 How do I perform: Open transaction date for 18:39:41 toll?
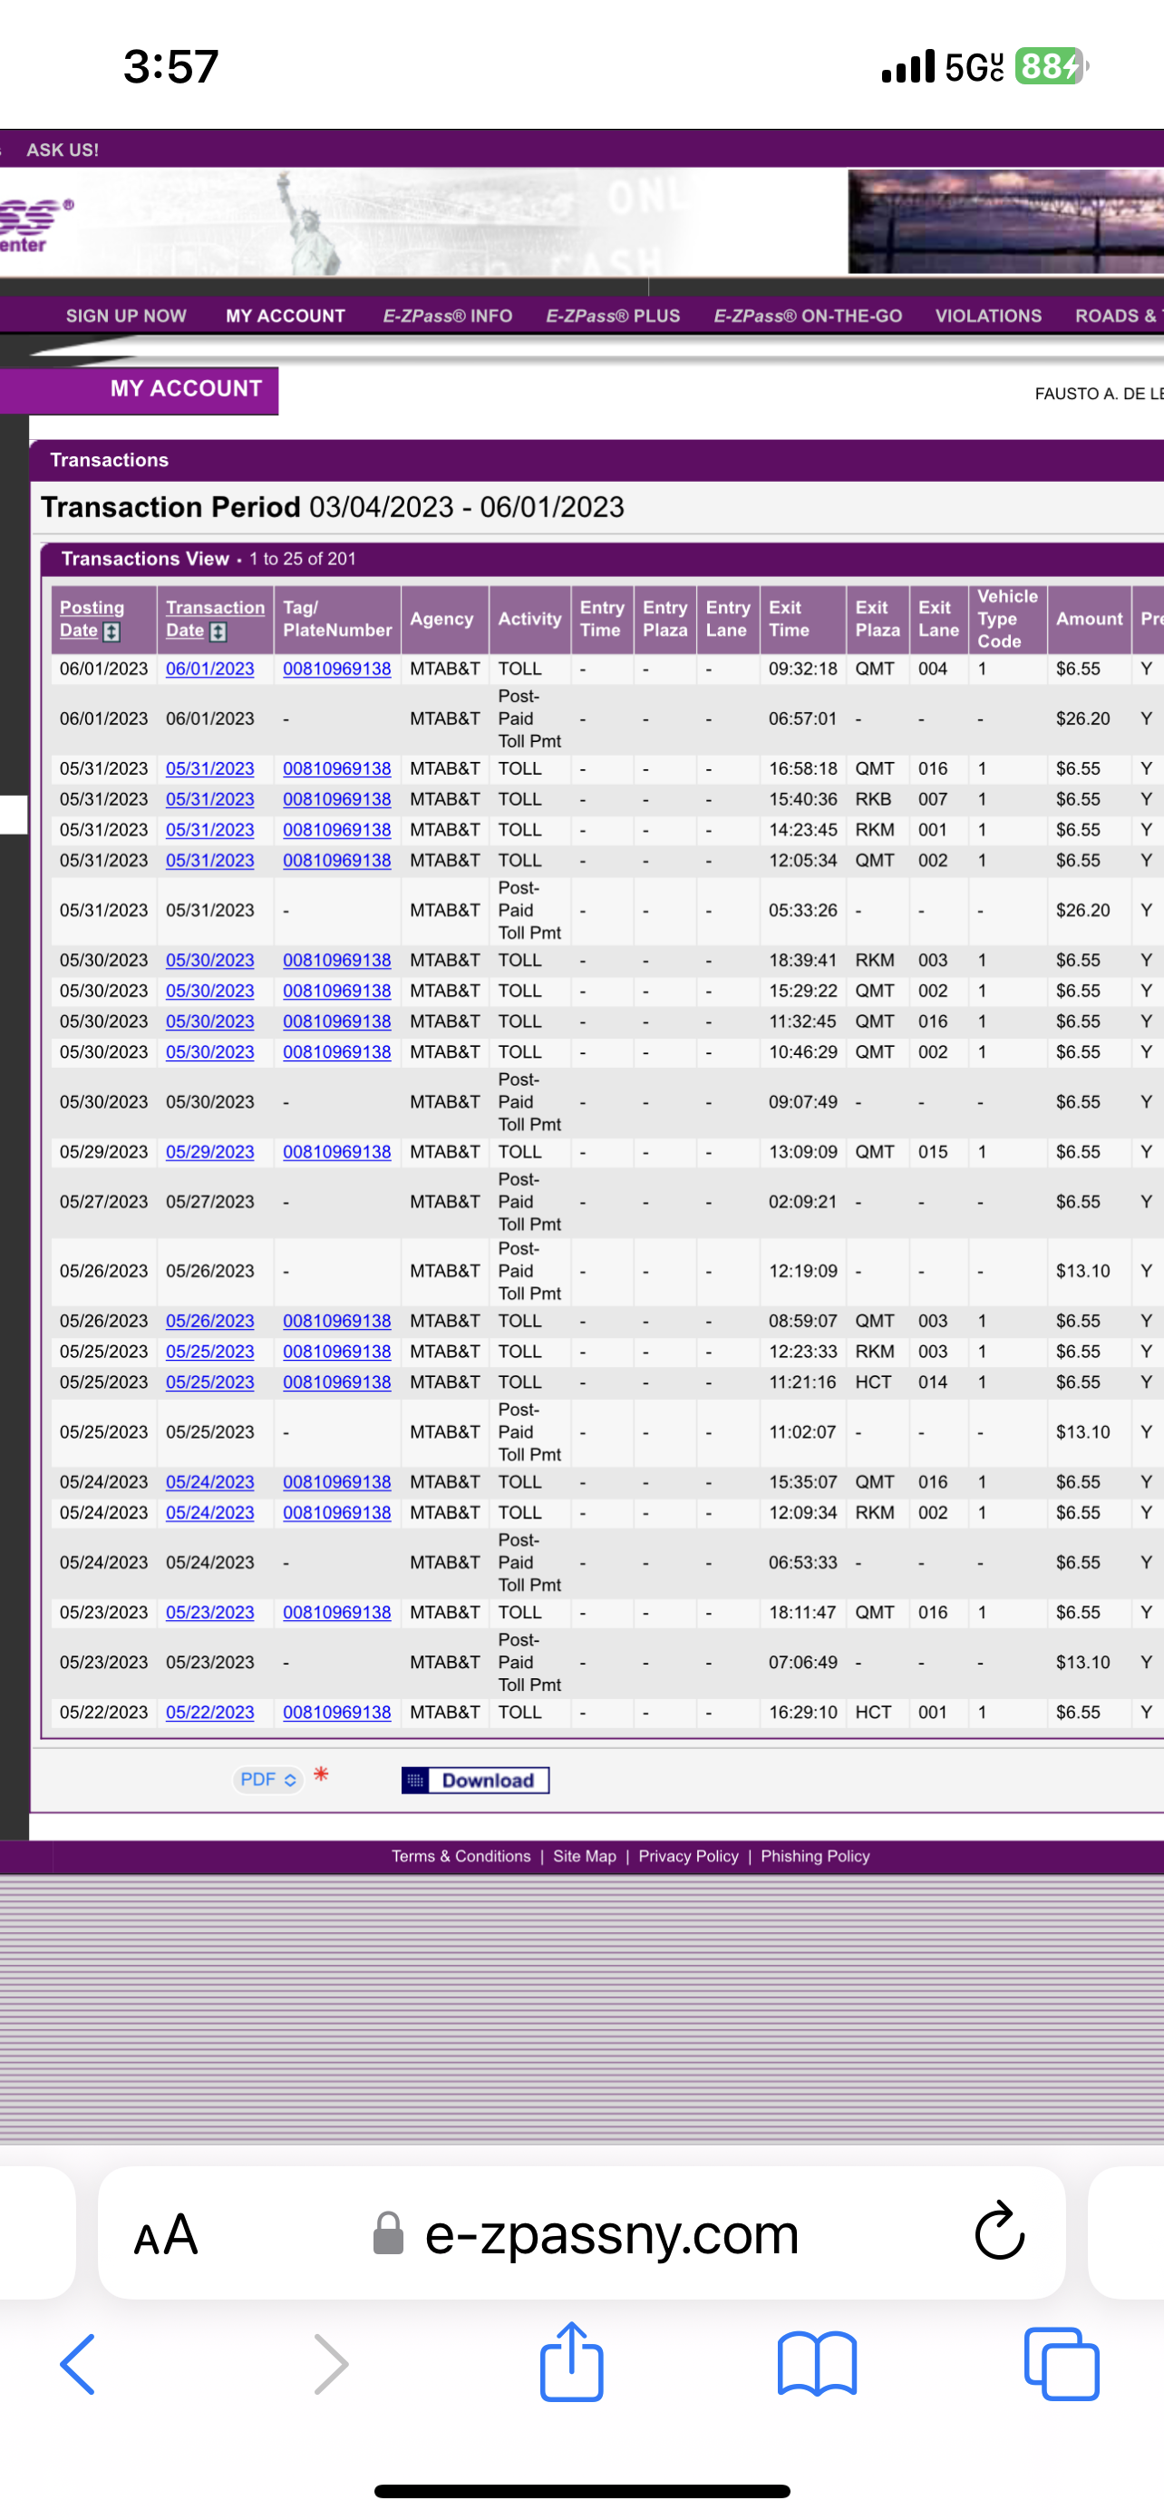[209, 961]
